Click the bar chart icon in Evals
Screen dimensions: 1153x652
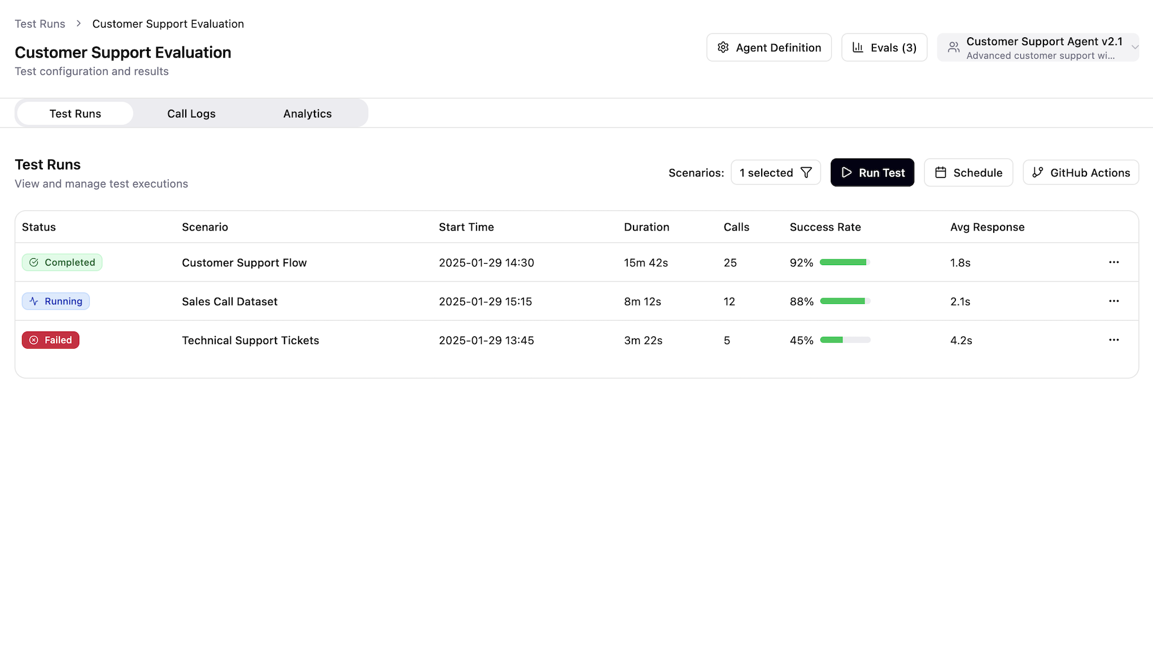[858, 47]
